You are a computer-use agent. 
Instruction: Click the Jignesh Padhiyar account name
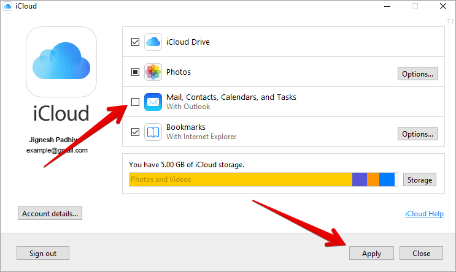coord(56,140)
